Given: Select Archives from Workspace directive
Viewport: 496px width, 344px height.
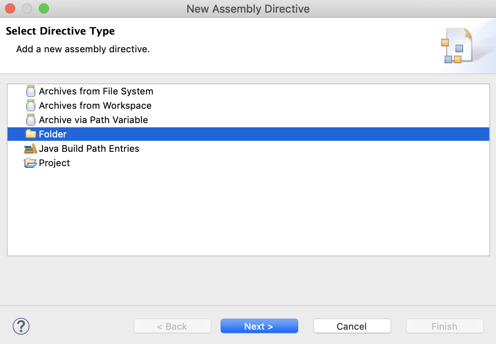Looking at the screenshot, I should (95, 106).
